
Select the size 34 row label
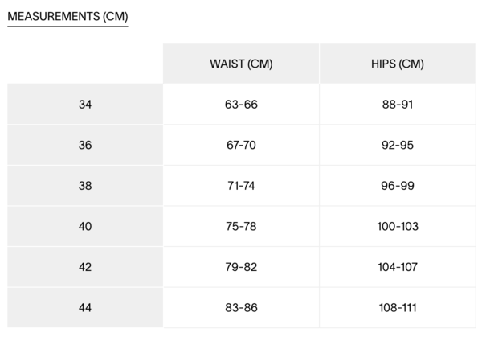point(85,105)
